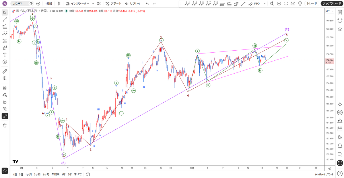Select the Fibonacci retracement tool in floating bar
344x178 pixels.
222,3
